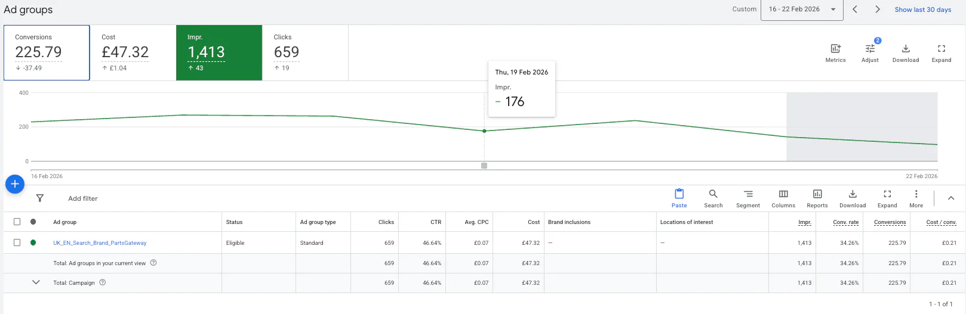Click Show last 30 days link
The width and height of the screenshot is (966, 314).
coord(923,10)
